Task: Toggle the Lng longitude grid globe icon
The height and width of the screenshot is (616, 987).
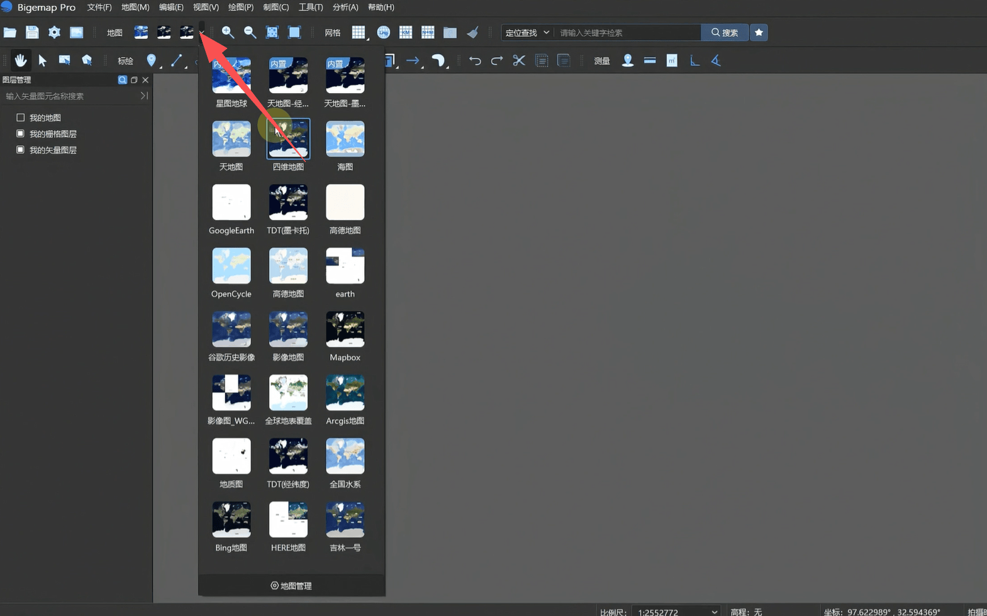Action: click(x=383, y=33)
